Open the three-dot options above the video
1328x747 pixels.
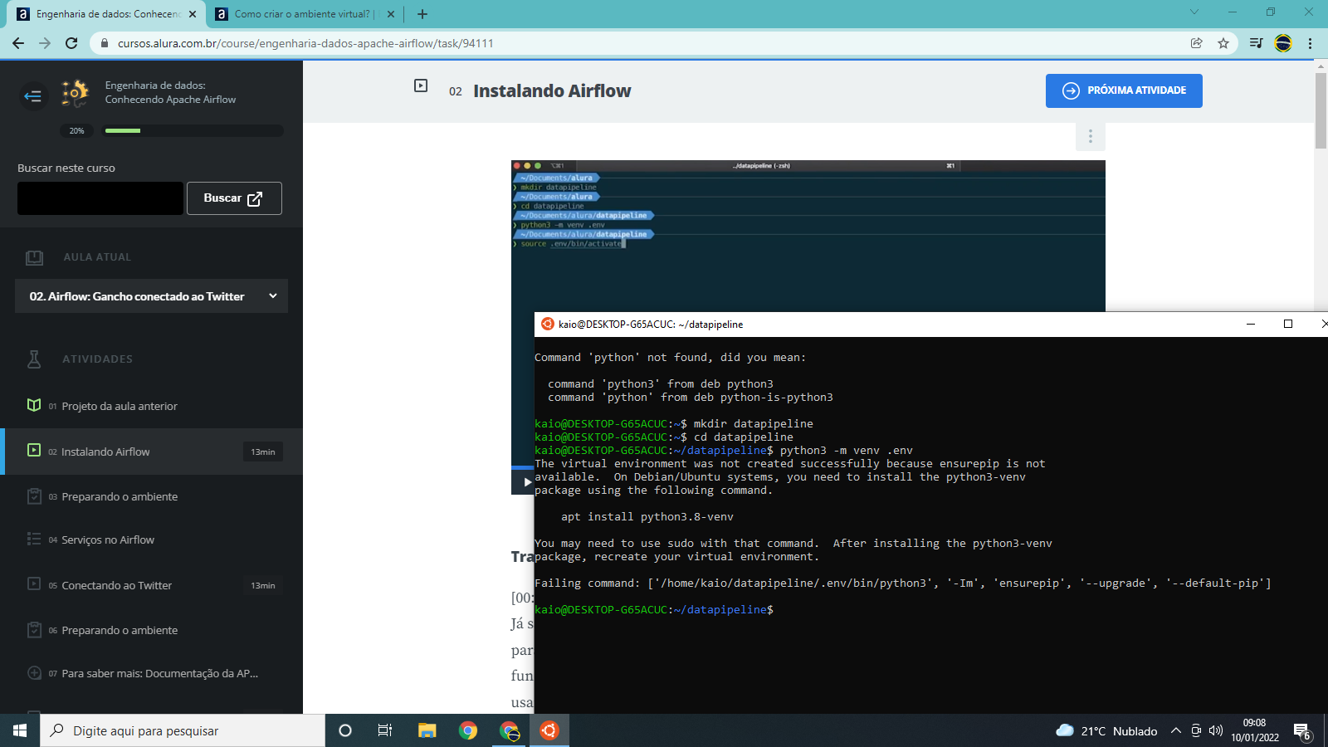[1091, 136]
